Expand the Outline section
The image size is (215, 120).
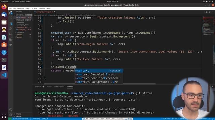coord(18,114)
